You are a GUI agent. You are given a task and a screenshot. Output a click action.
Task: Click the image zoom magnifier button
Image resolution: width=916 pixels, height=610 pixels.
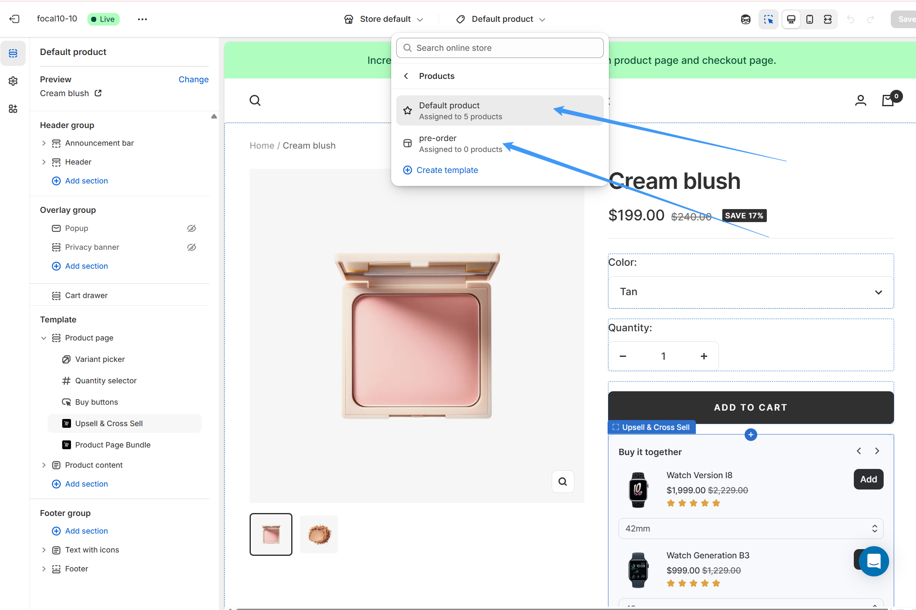(563, 482)
